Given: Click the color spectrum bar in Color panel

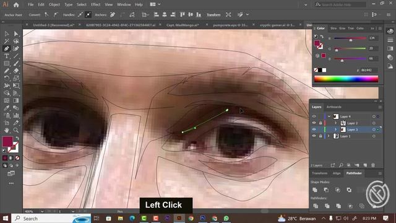Looking at the screenshot, I should pyautogui.click(x=346, y=79).
